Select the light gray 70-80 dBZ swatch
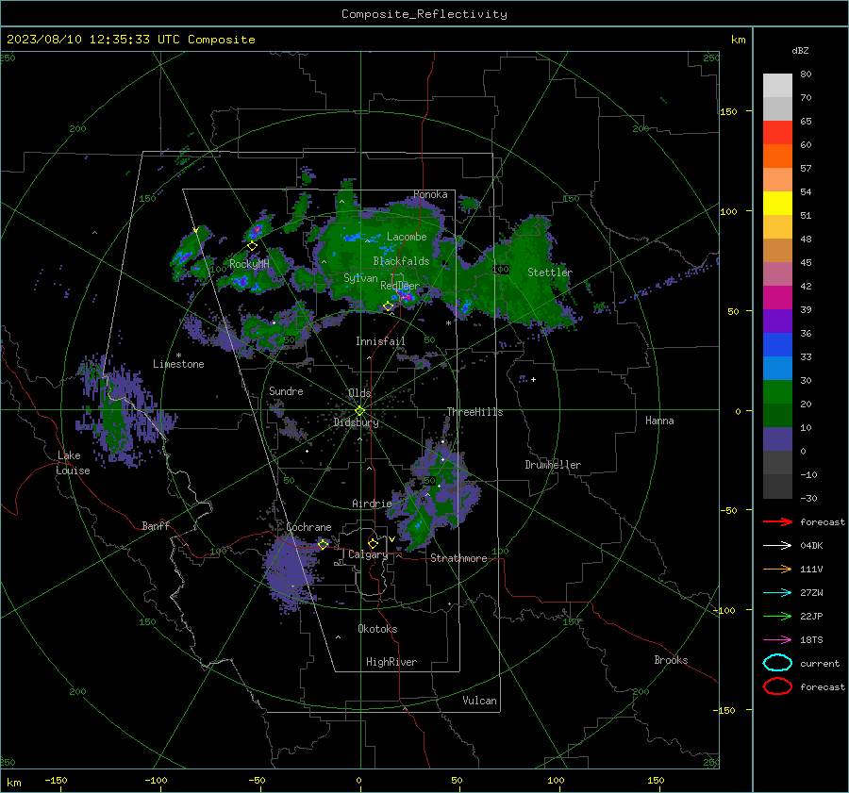The width and height of the screenshot is (849, 793). (777, 85)
